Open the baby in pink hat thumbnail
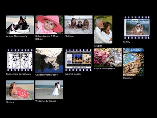This screenshot has width=157, height=118. pos(49,25)
